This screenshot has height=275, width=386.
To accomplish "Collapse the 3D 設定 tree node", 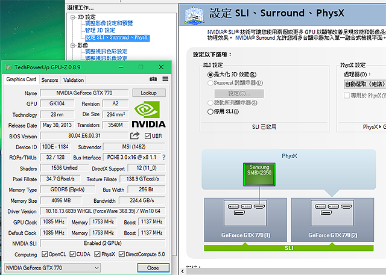I will [72, 17].
